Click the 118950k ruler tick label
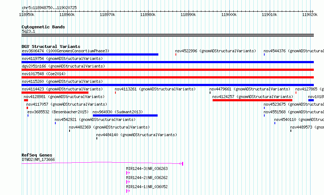Screen dimensions: 324x195 pyautogui.click(x=27, y=15)
